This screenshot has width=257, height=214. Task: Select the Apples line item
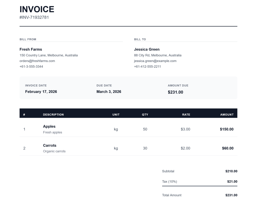[x=49, y=126]
